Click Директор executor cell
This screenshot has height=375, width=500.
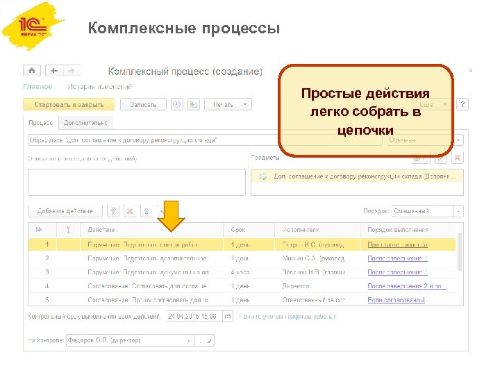coord(317,286)
